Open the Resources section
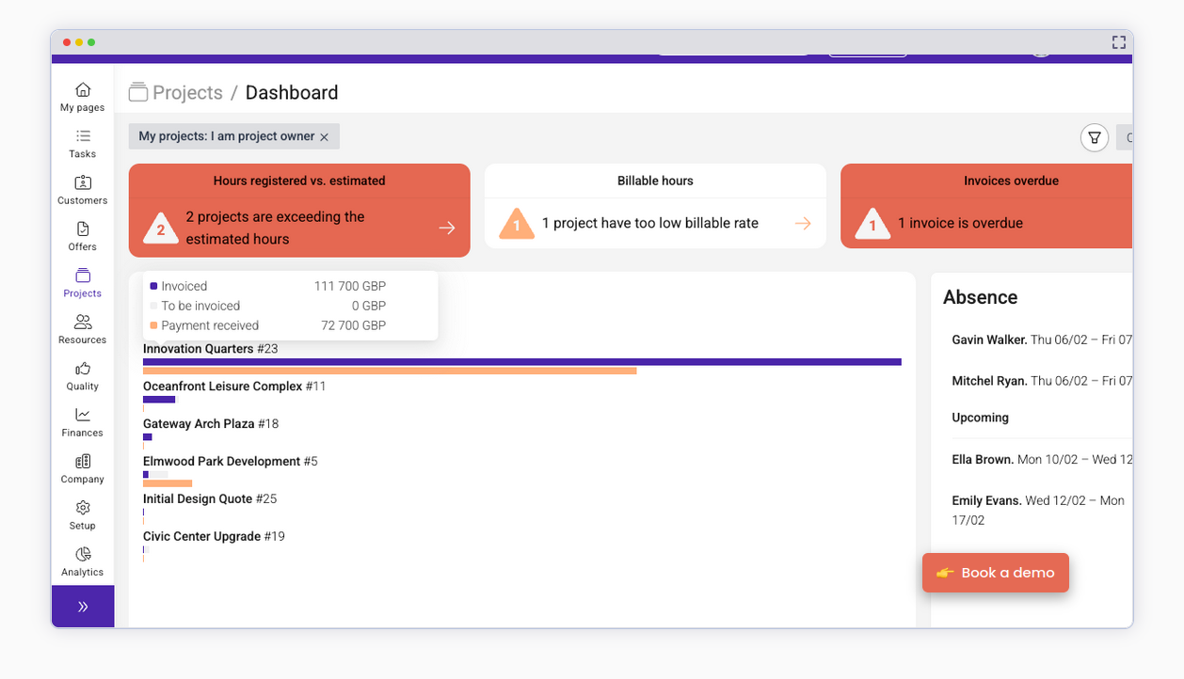Viewport: 1184px width, 679px height. 82,328
